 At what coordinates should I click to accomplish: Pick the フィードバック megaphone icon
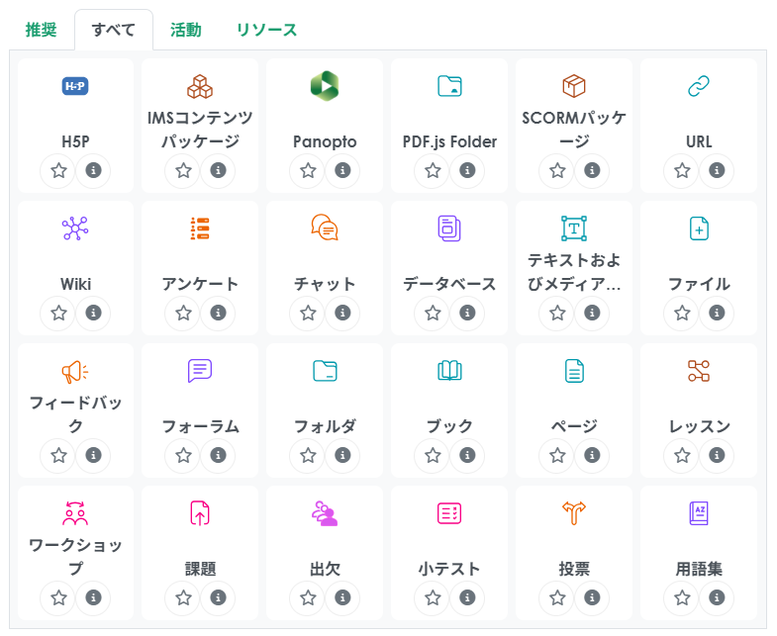pyautogui.click(x=75, y=371)
